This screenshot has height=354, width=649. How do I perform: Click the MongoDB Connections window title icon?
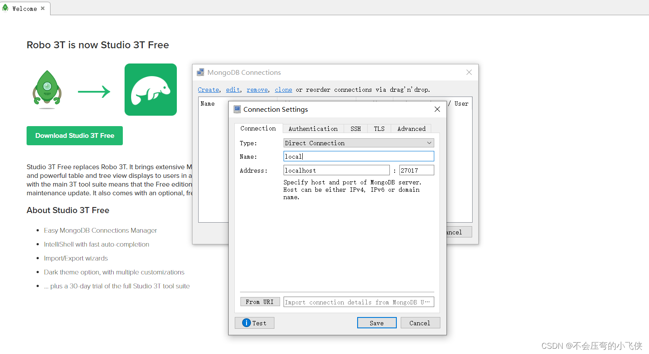(200, 72)
